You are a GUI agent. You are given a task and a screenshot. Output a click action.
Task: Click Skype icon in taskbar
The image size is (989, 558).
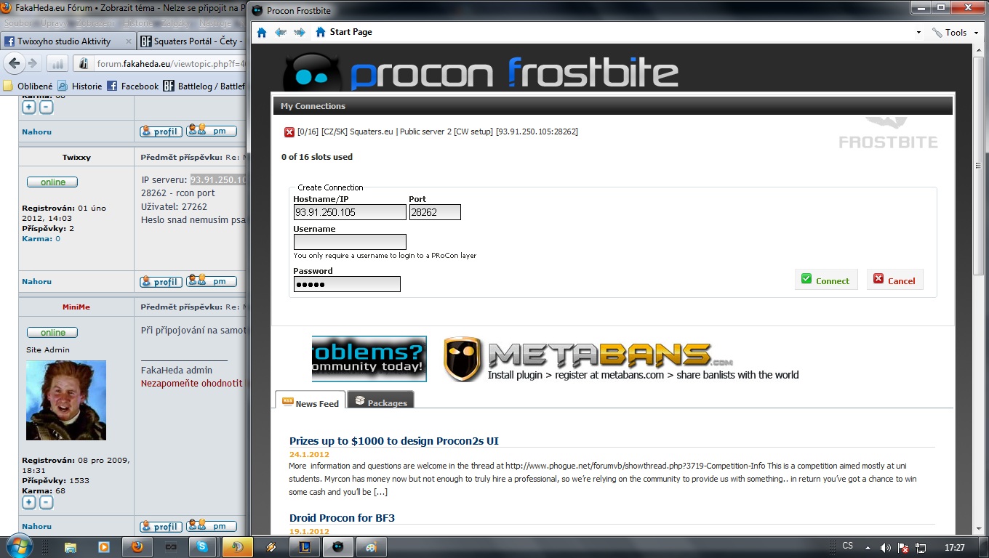click(x=203, y=546)
